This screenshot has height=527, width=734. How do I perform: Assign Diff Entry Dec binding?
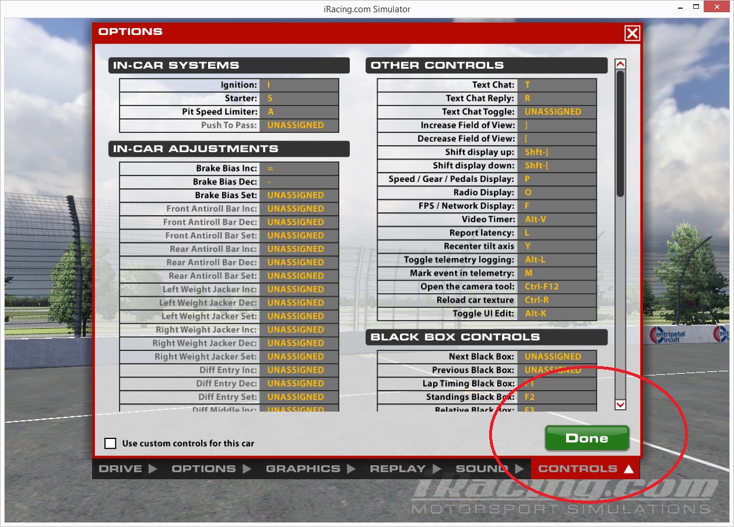point(299,383)
